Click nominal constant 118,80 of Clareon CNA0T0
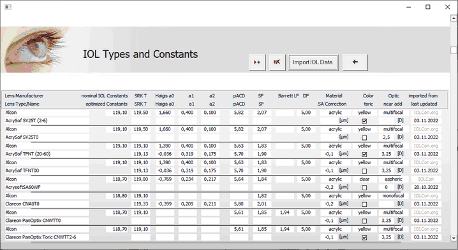 click(117, 196)
